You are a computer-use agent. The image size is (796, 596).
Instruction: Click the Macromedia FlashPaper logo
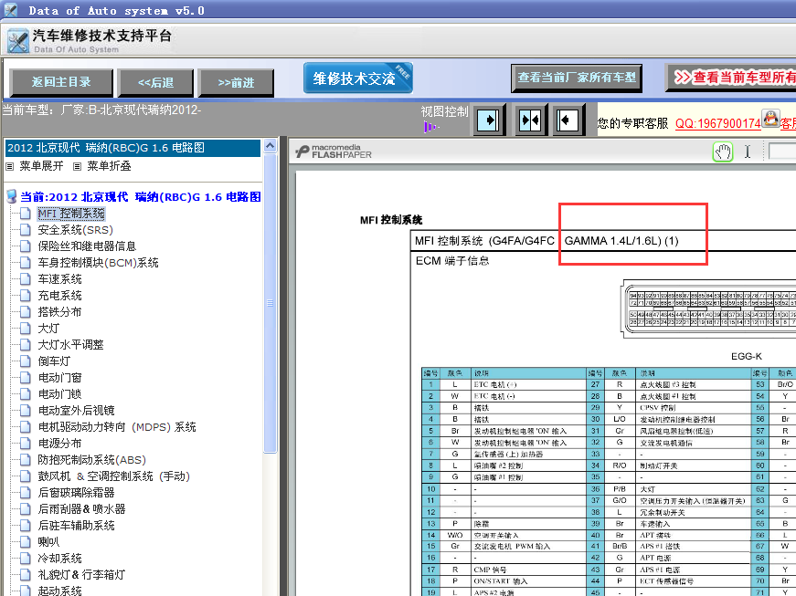pos(334,151)
